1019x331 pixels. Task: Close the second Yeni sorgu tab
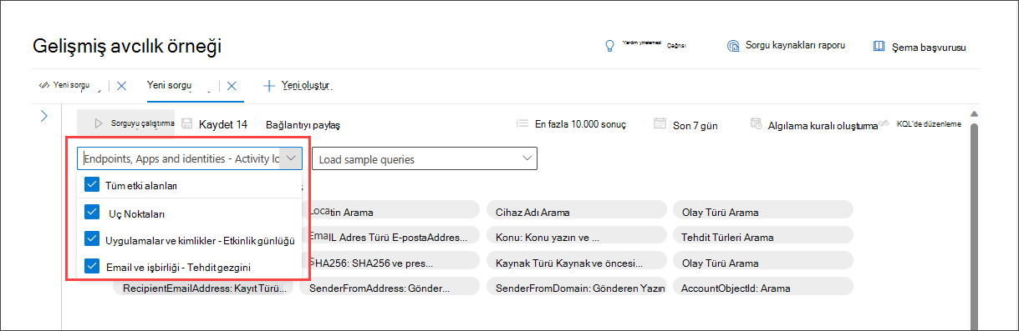coord(232,85)
